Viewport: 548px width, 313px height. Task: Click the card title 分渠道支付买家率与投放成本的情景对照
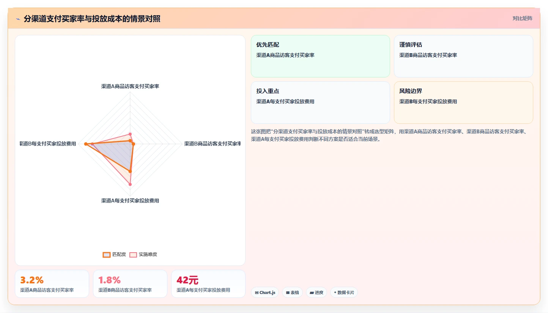pos(92,19)
